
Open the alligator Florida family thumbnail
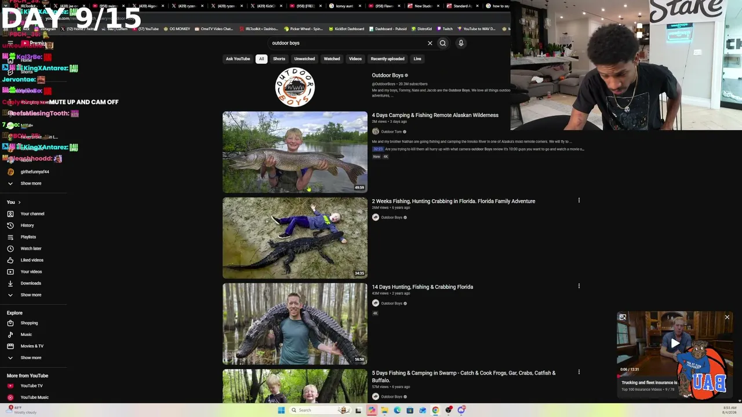point(294,238)
